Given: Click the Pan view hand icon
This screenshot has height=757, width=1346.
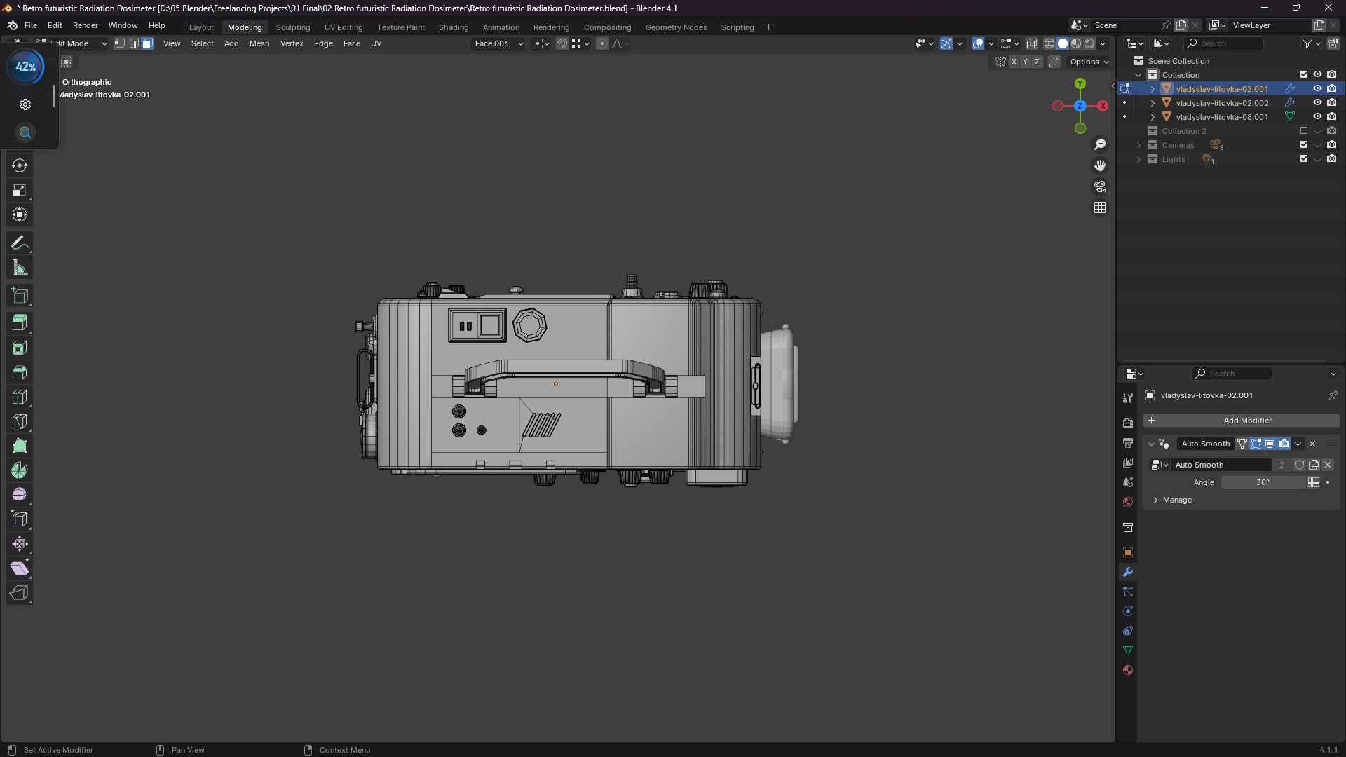Looking at the screenshot, I should 1100,165.
